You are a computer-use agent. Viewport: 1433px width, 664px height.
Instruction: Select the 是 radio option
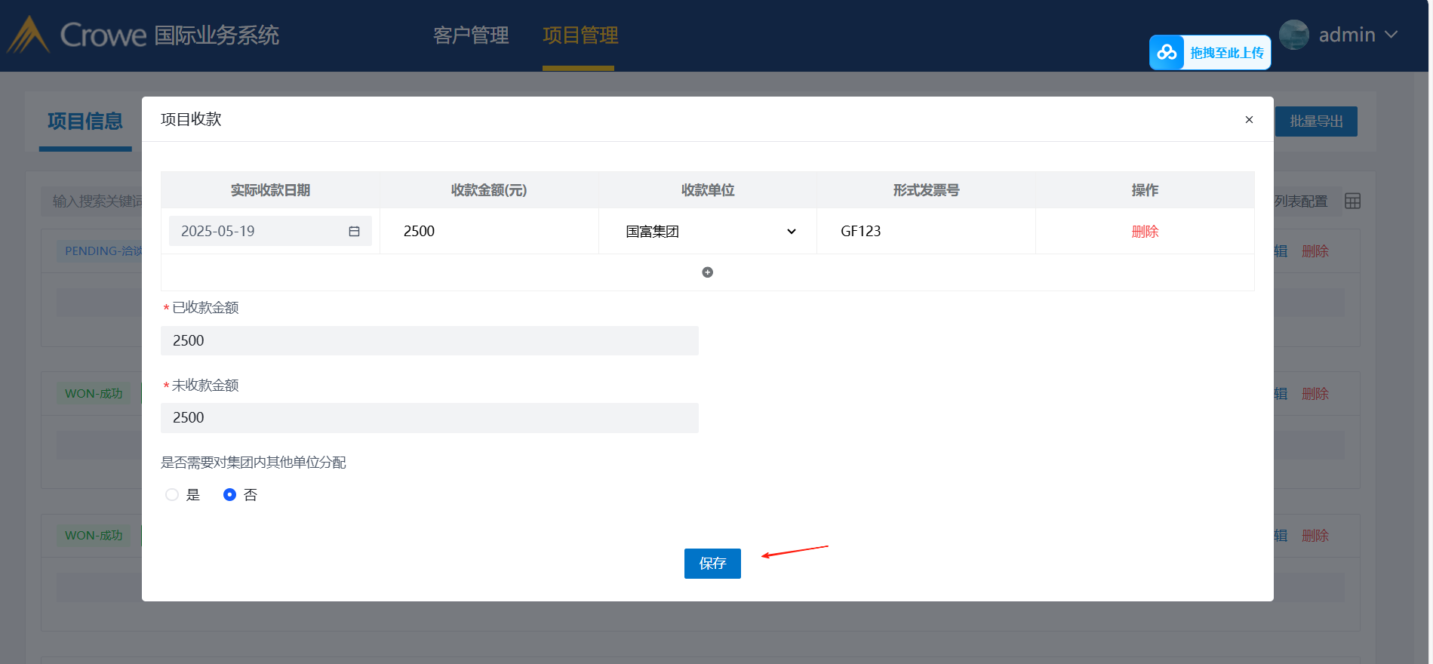point(172,495)
